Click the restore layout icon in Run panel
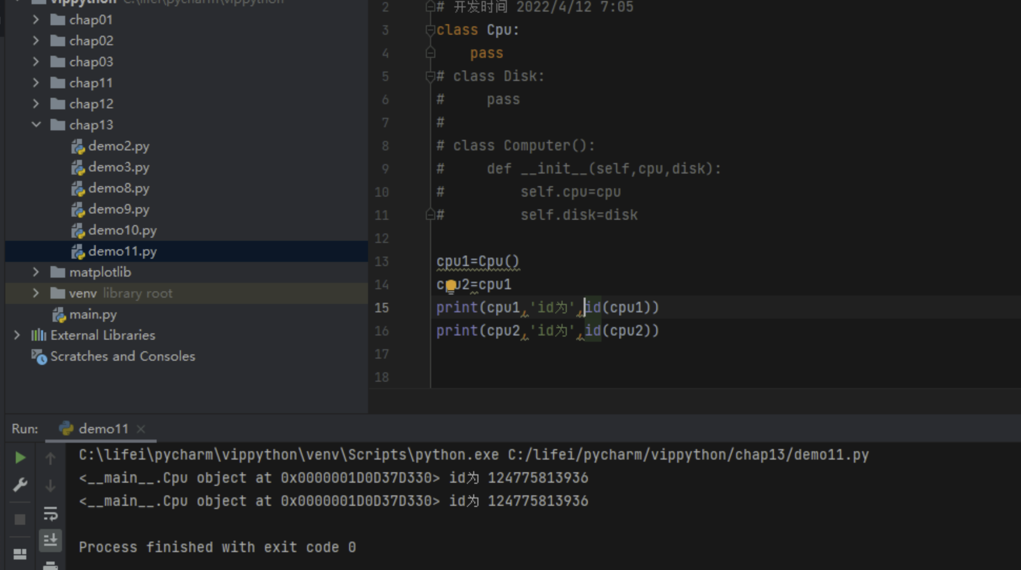The image size is (1021, 570). (x=20, y=554)
